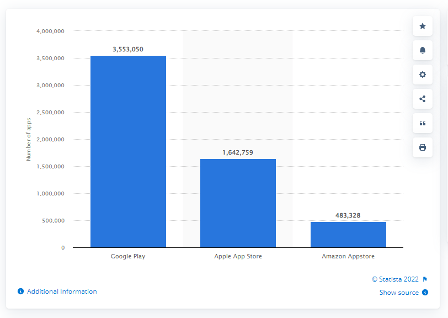Screen dimensions: 448x318
Task: Click the 483,328 data label
Action: click(348, 215)
